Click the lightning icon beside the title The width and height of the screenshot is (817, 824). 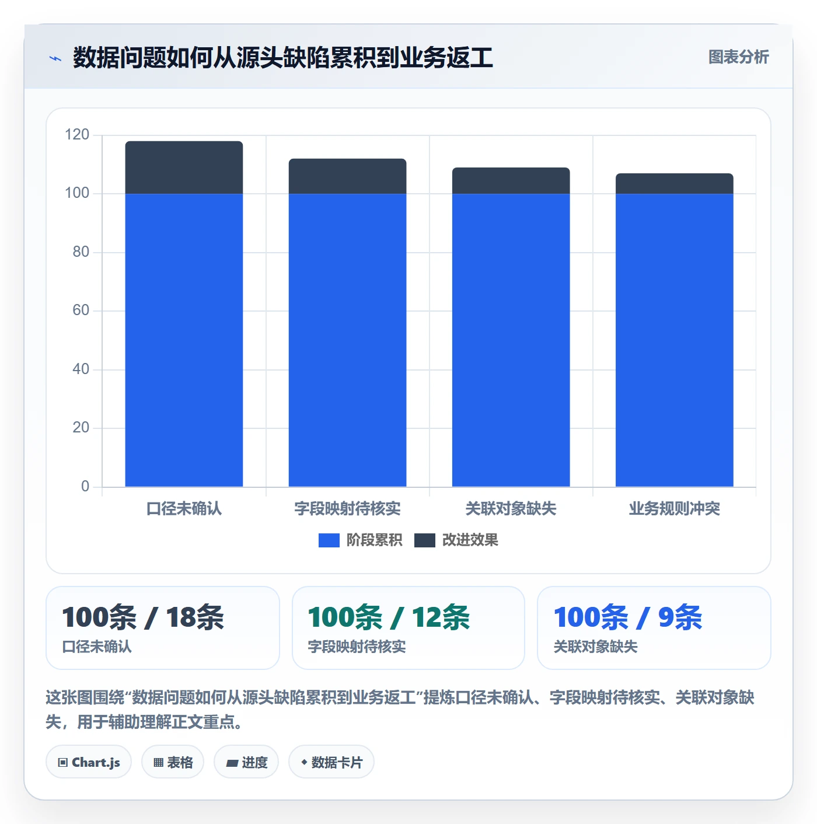(55, 58)
